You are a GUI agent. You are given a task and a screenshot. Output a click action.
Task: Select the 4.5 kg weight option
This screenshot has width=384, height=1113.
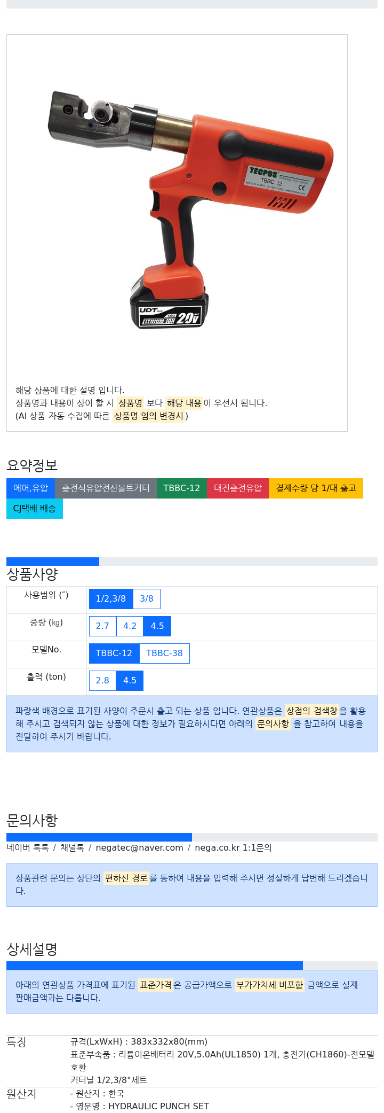[x=157, y=626]
